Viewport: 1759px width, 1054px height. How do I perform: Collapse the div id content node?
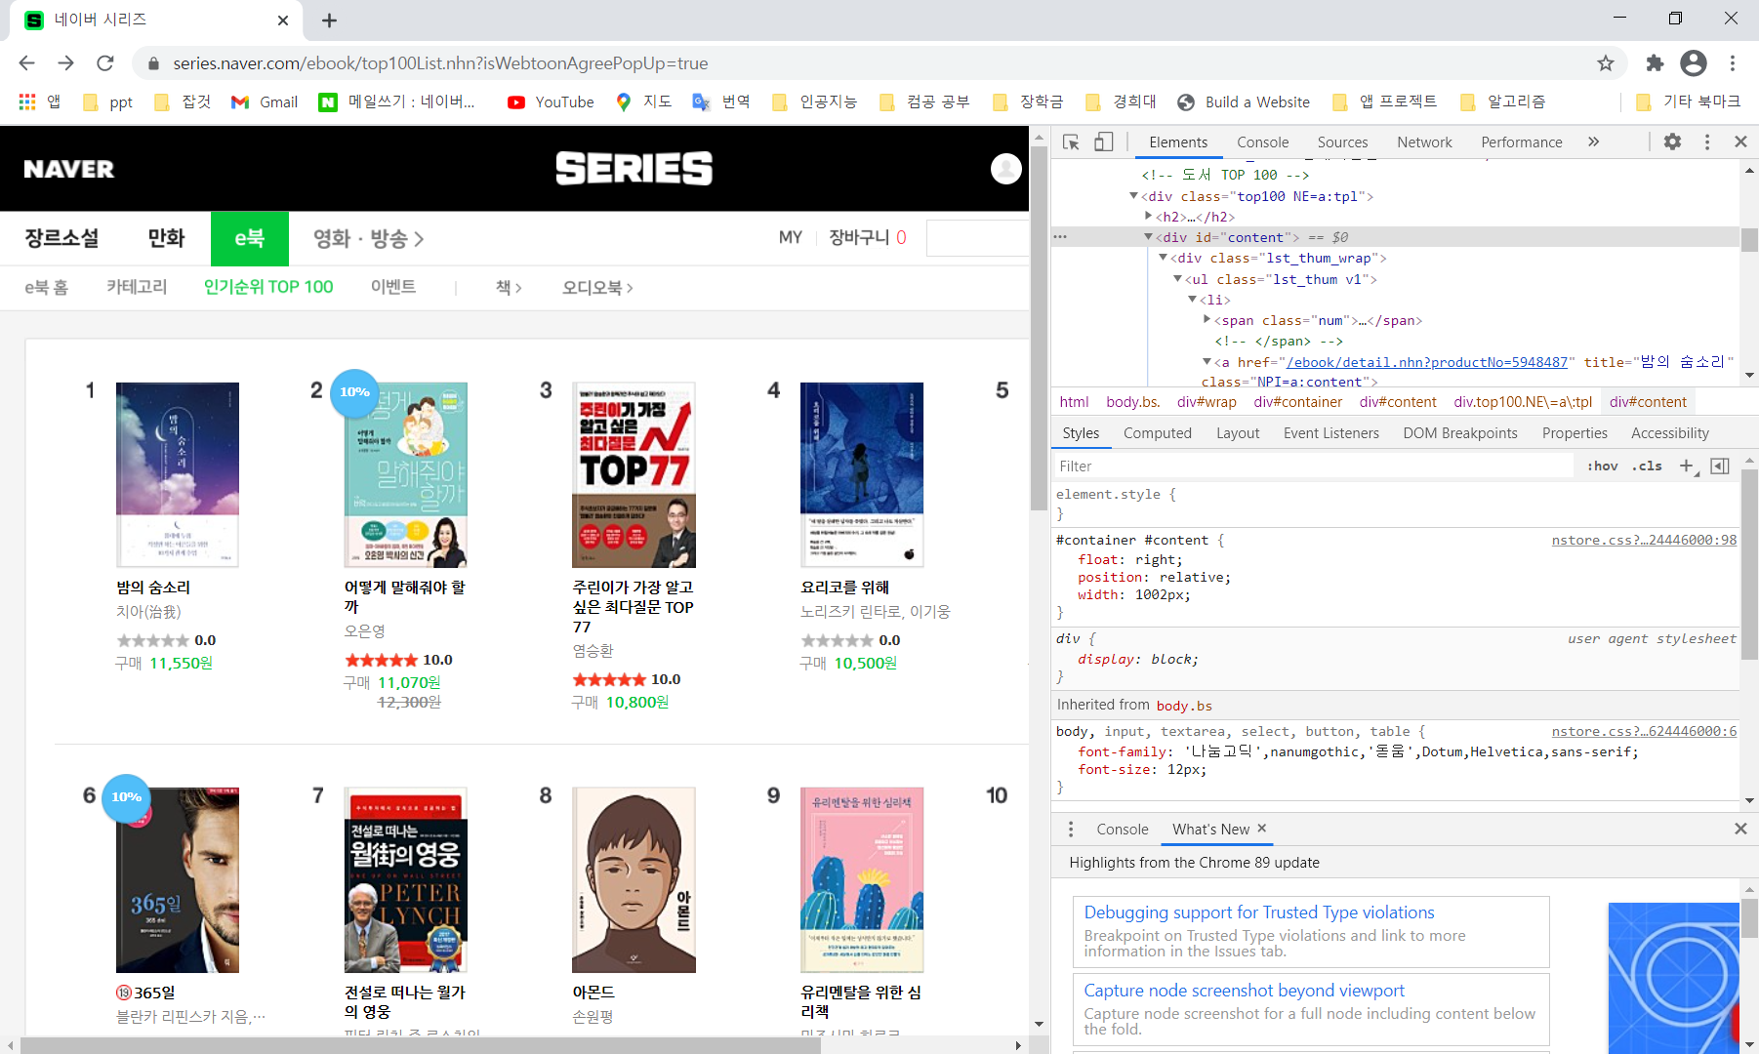1148,237
